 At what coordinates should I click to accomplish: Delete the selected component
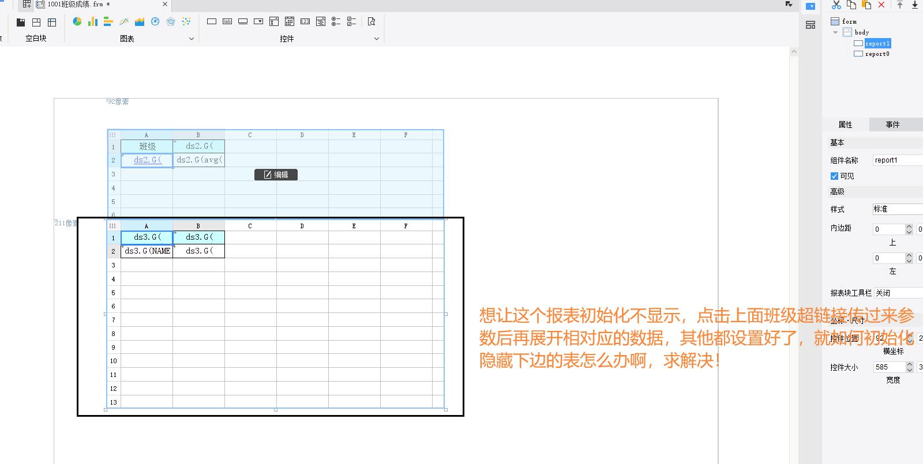pyautogui.click(x=881, y=5)
